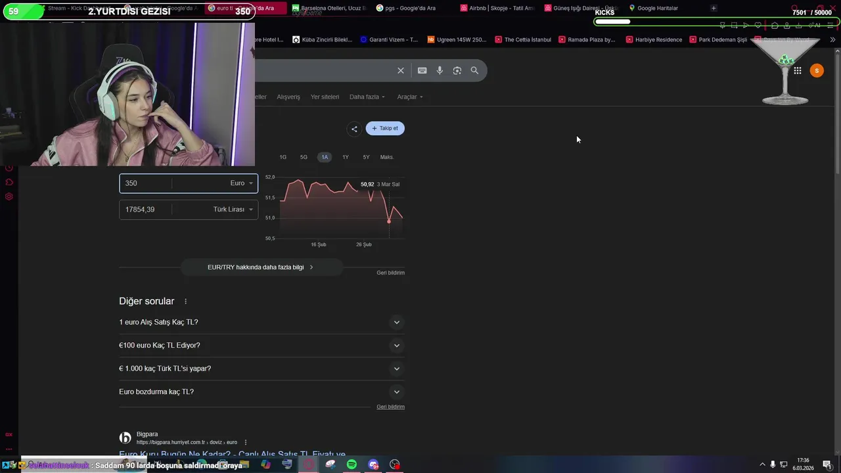The height and width of the screenshot is (473, 841).
Task: Show hidden system tray icons
Action: pyautogui.click(x=762, y=464)
